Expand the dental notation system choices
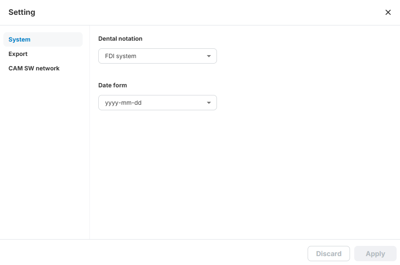The image size is (400, 265). click(x=157, y=56)
